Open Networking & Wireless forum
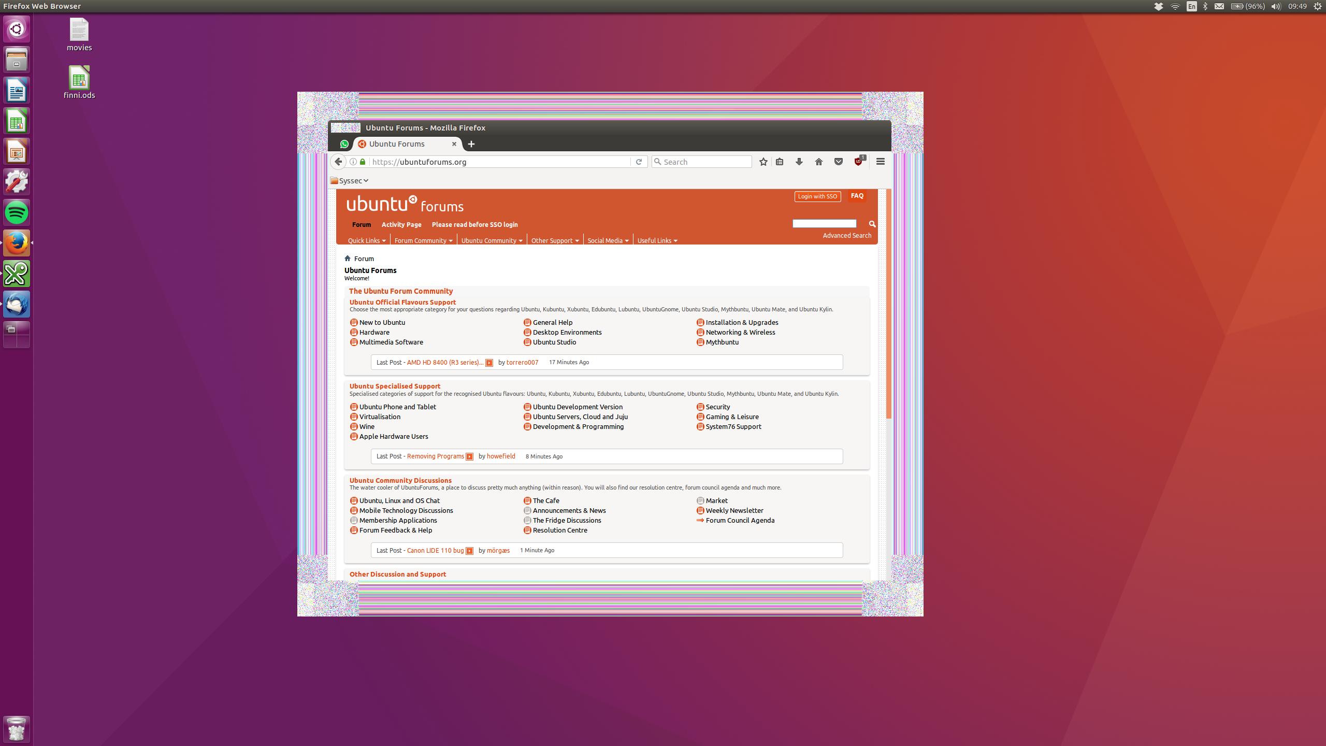This screenshot has height=746, width=1326. (740, 332)
